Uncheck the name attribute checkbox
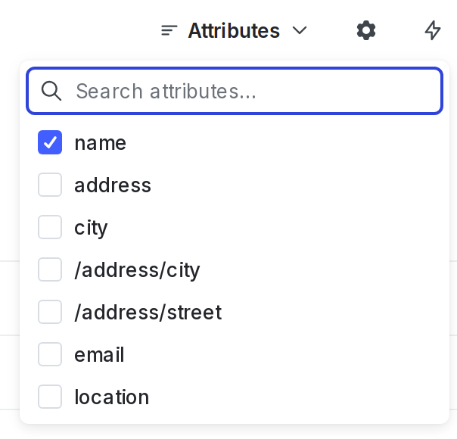The height and width of the screenshot is (439, 457). click(50, 143)
